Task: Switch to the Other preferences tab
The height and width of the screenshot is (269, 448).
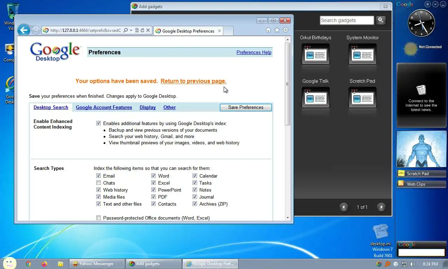Action: coord(169,107)
